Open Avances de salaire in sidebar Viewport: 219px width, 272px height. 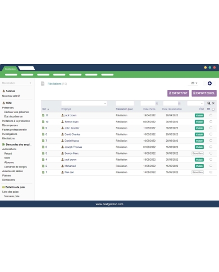click(12, 171)
